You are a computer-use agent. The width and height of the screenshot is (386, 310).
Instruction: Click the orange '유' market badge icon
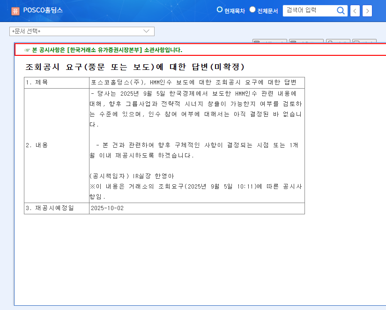[15, 11]
